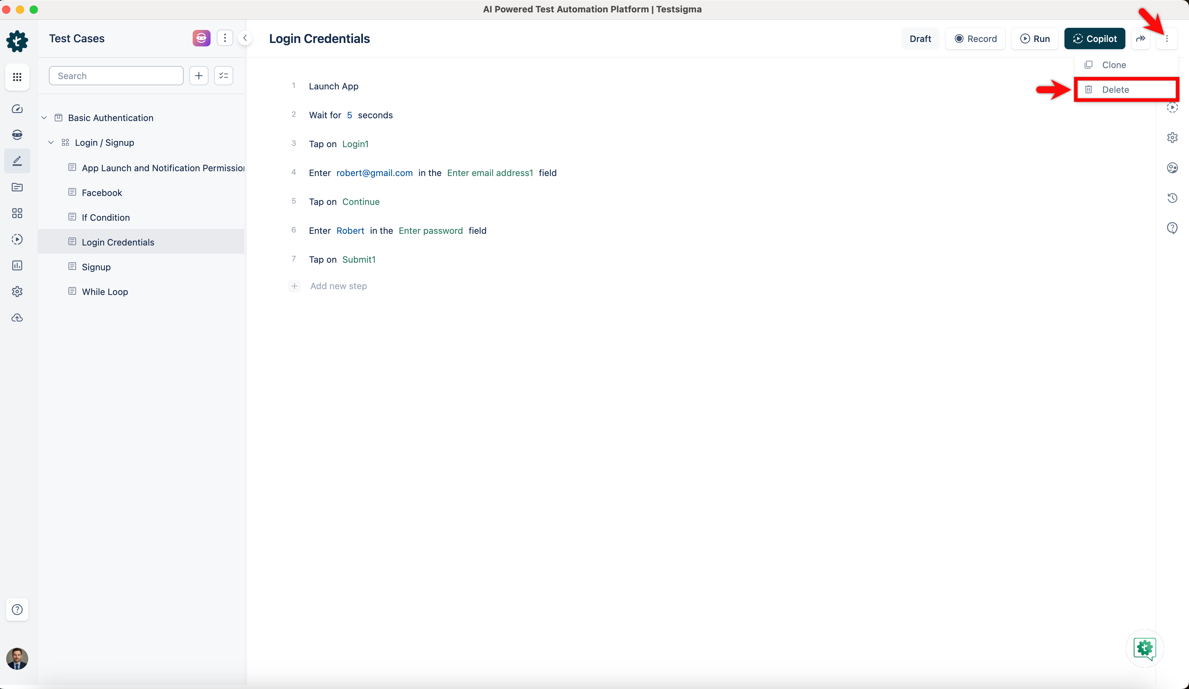Choose Clone from the menu
Image resolution: width=1189 pixels, height=689 pixels.
(x=1127, y=65)
